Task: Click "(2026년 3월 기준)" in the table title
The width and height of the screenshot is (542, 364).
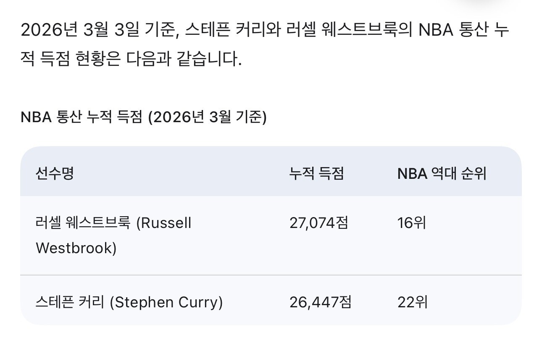Action: coord(208,118)
